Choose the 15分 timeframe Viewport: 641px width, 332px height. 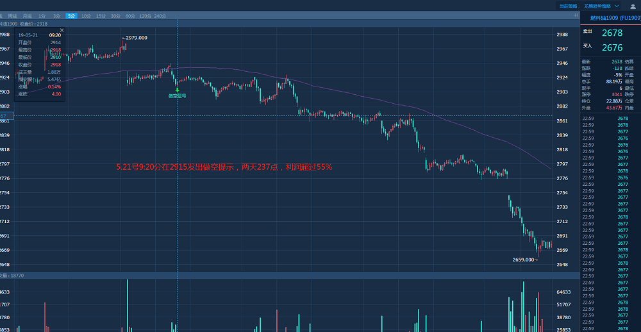pos(101,15)
